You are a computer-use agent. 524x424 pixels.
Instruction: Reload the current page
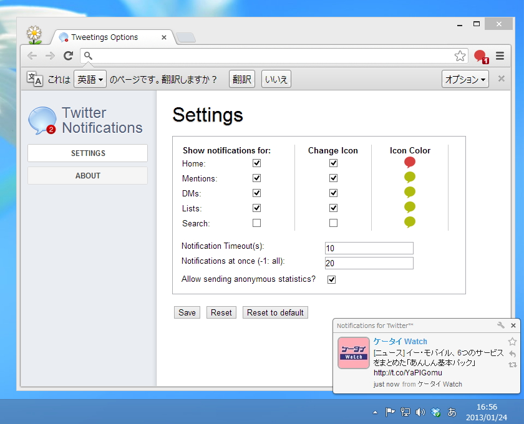coord(69,55)
